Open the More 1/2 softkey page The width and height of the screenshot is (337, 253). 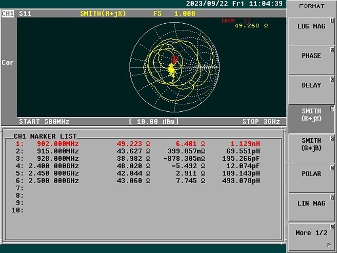click(x=311, y=237)
